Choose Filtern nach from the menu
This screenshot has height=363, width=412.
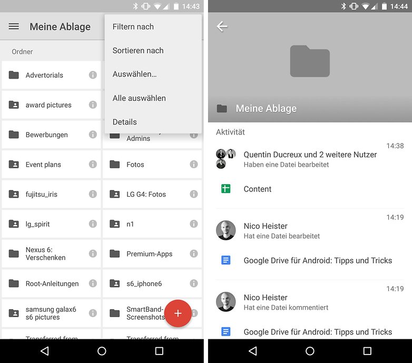click(x=153, y=26)
